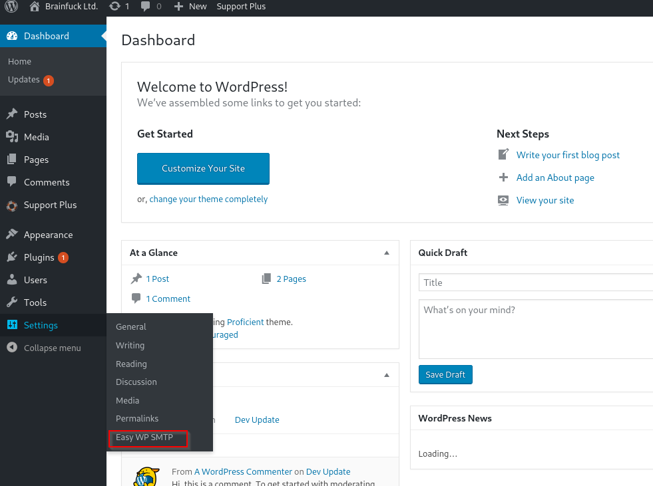Click the Plugins plug icon
The image size is (653, 486).
tap(12, 257)
